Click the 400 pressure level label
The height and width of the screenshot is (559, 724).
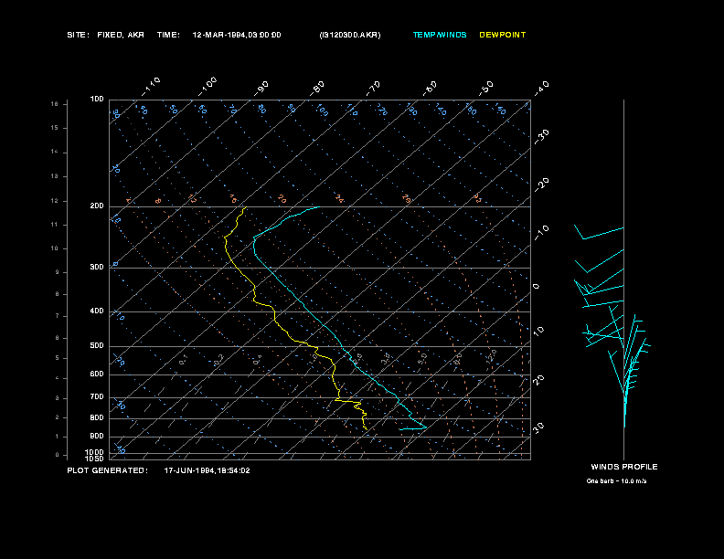[x=97, y=311]
